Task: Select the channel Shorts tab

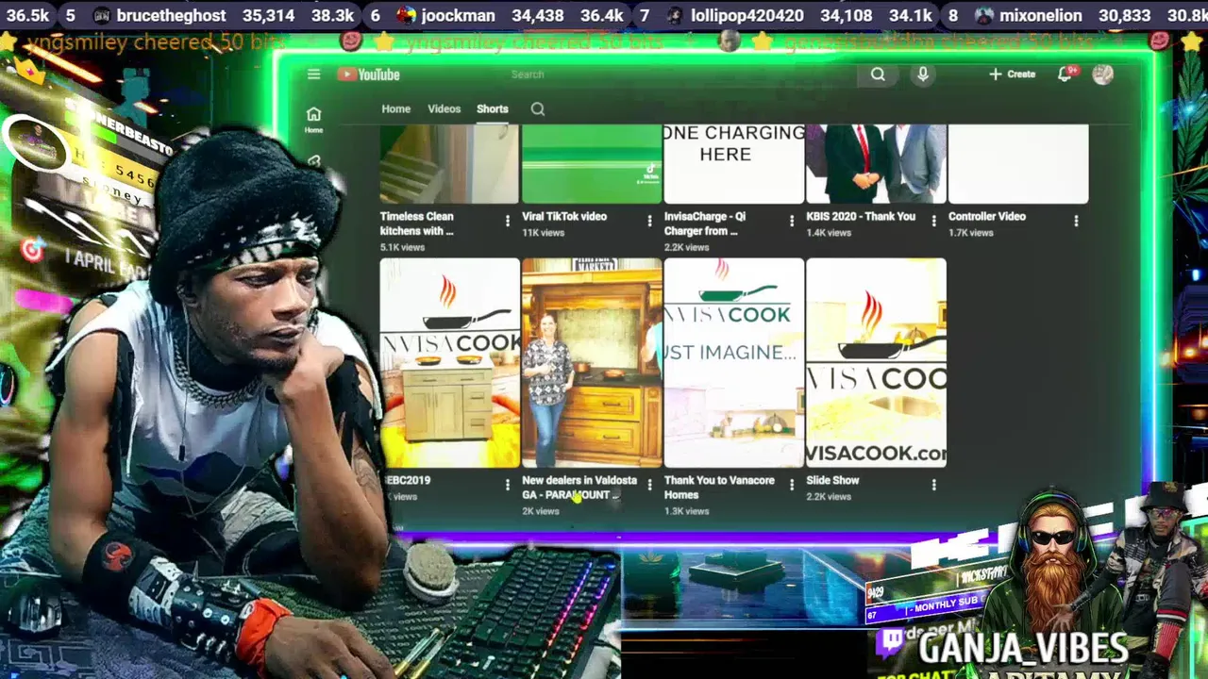Action: 492,108
